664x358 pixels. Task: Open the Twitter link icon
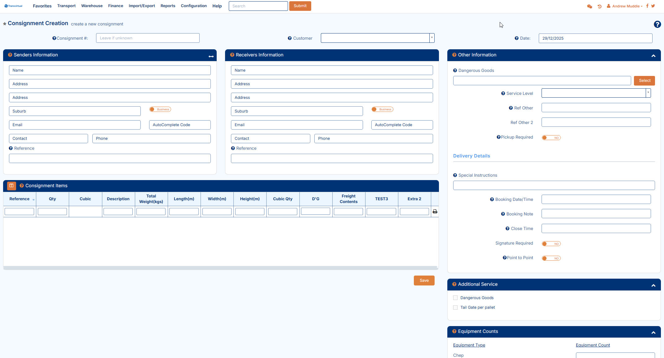coord(653,6)
